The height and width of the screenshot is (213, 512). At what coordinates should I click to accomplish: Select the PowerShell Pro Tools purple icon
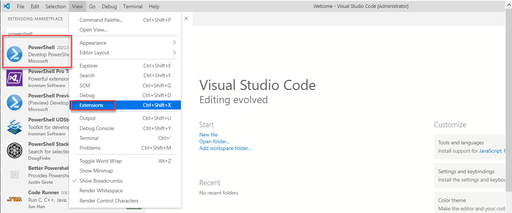15,78
